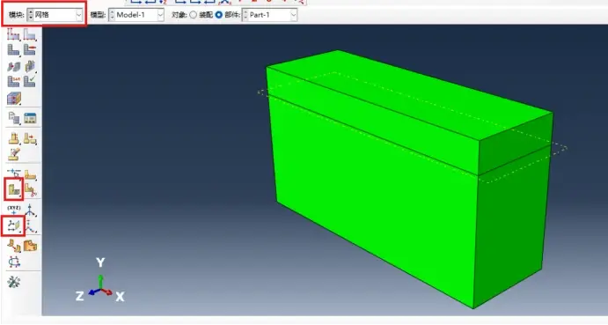Open Mesh Part delete tool with red line

[29, 50]
